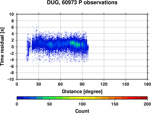Click the yellow section of colorbar near 100
Viewport: 151px width, 113px height.
82,98
